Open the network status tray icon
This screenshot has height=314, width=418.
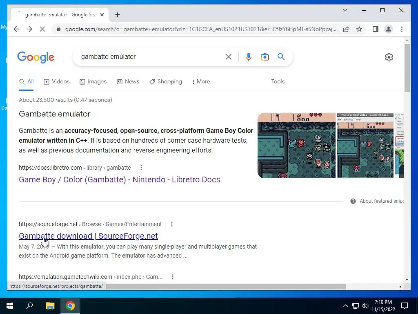356,306
